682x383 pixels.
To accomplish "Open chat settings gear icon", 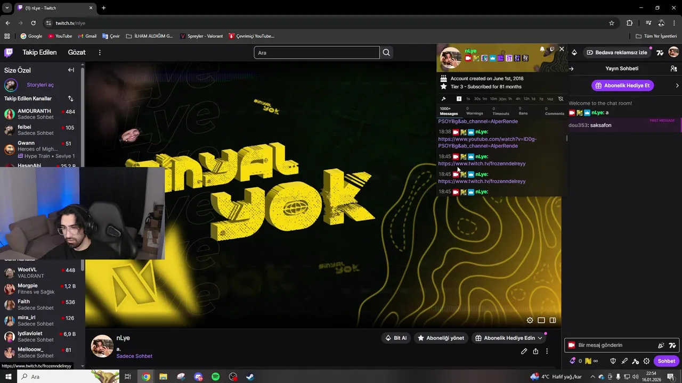I will coord(646,361).
